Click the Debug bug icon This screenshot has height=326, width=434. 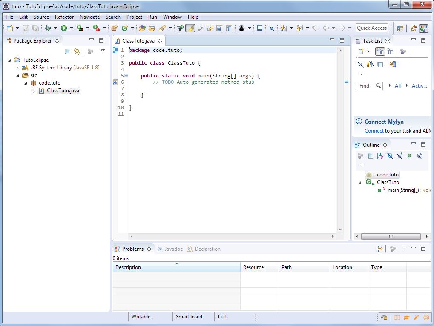tap(48, 28)
